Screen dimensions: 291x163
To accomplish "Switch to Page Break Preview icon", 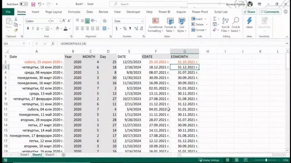I will 246,160.
